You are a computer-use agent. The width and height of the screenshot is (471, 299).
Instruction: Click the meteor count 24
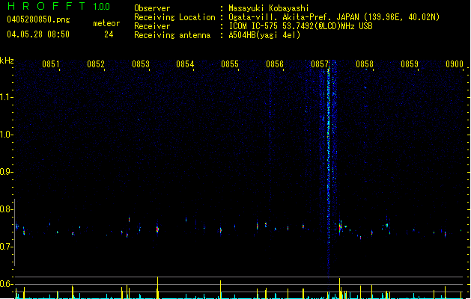[x=109, y=34]
